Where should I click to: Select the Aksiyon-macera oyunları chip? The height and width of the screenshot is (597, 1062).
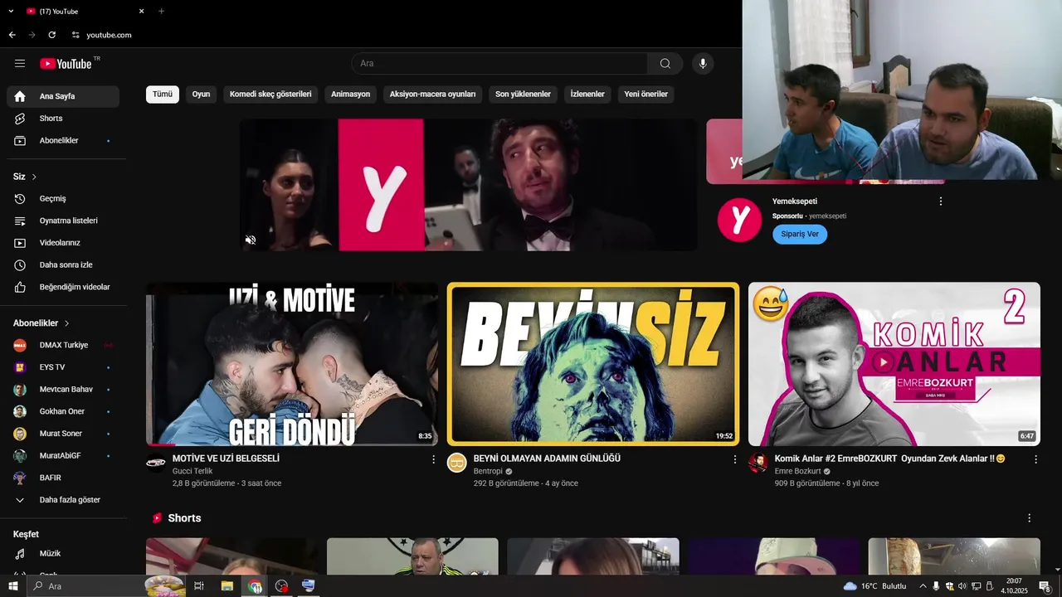coord(432,95)
